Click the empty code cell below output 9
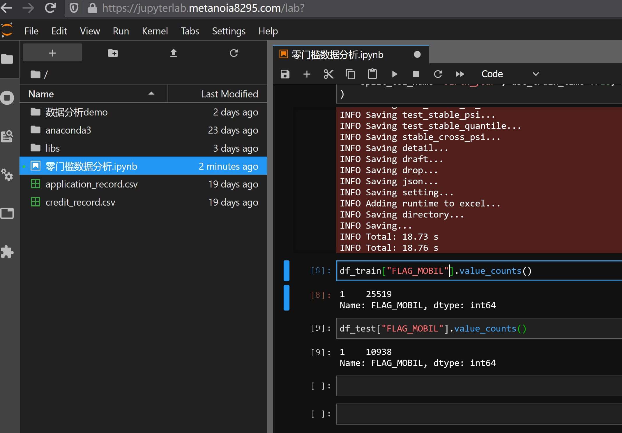 [x=478, y=386]
